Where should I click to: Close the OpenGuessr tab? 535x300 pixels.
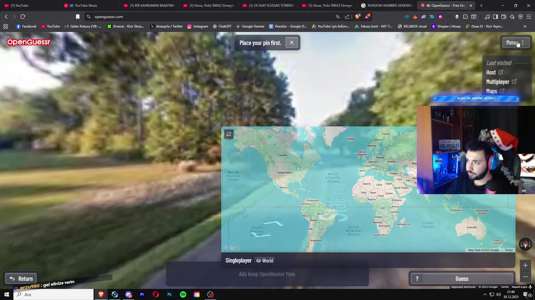[x=471, y=5]
